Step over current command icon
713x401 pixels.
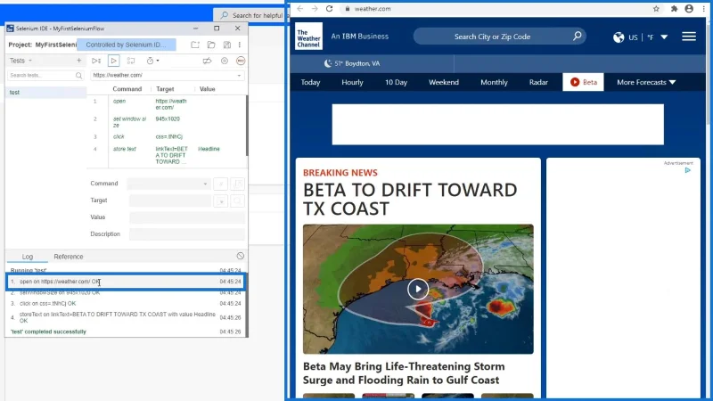pyautogui.click(x=131, y=61)
